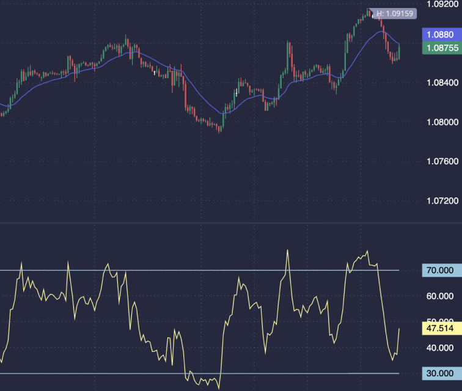Screen dimensions: 462x391
Task: Select the blue 1.0880 moving average tag
Action: [441, 35]
